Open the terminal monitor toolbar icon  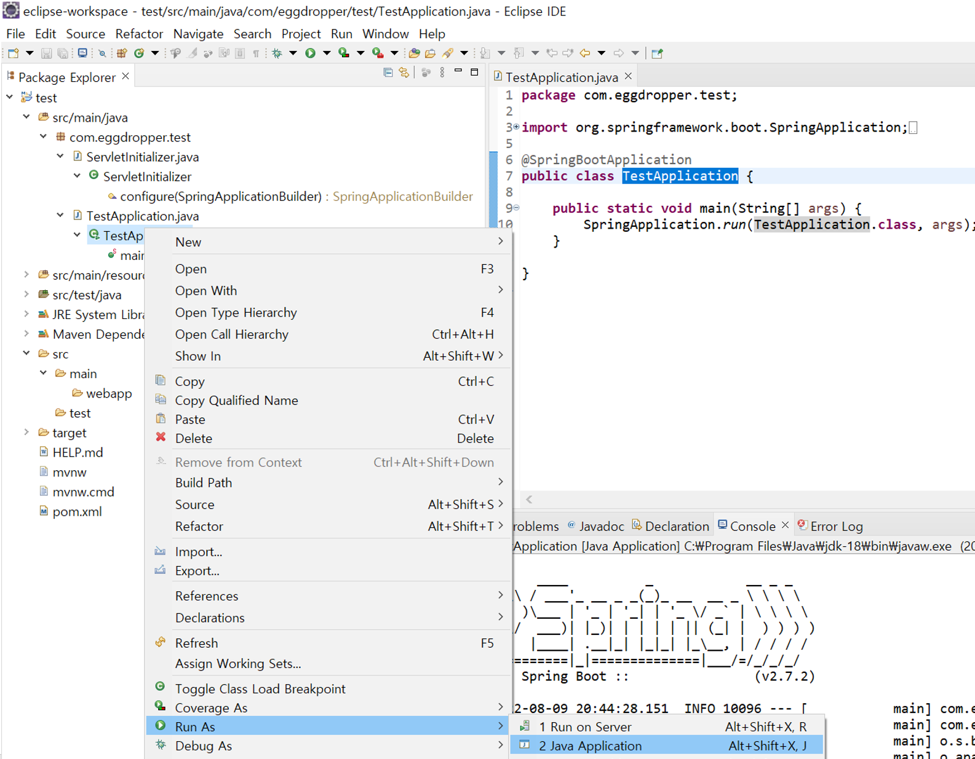tap(82, 53)
